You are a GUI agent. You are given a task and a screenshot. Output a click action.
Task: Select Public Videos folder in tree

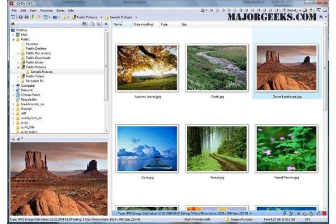[35, 76]
